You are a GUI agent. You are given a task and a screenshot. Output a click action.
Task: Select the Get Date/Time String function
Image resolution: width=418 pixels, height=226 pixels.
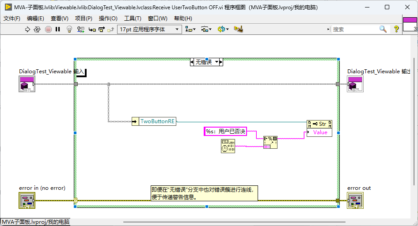click(228, 146)
